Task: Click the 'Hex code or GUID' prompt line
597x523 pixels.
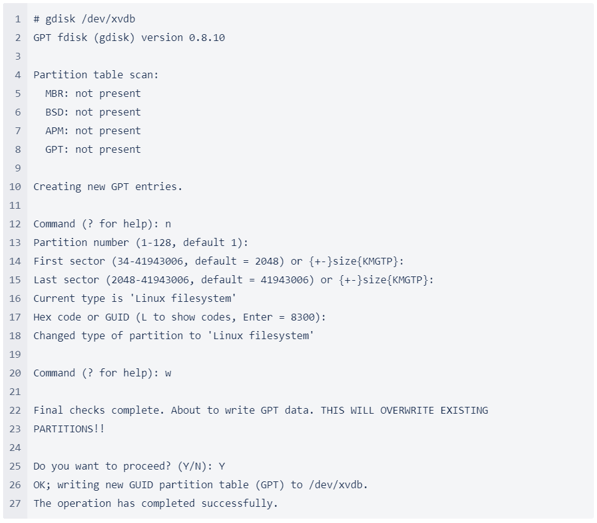Action: point(179,317)
